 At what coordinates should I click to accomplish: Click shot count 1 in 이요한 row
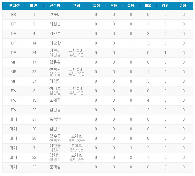click(x=131, y=43)
